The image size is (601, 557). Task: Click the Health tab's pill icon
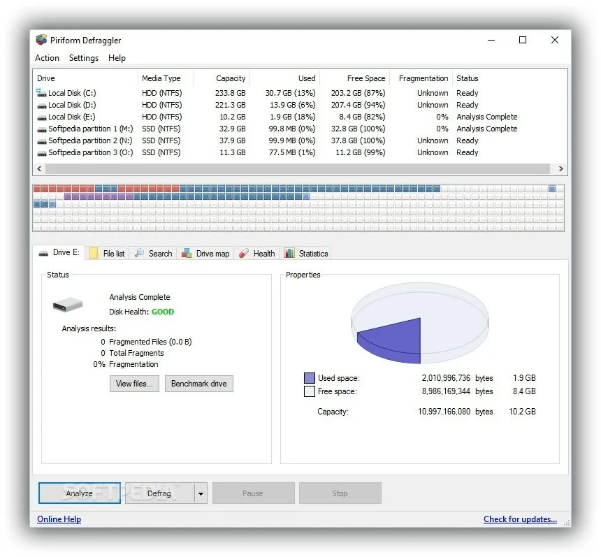tap(244, 254)
